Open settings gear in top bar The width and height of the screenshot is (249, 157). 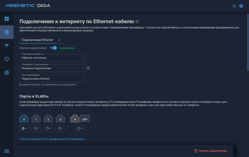pos(241,6)
